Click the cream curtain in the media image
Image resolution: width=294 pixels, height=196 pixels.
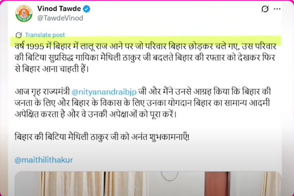click(94, 184)
